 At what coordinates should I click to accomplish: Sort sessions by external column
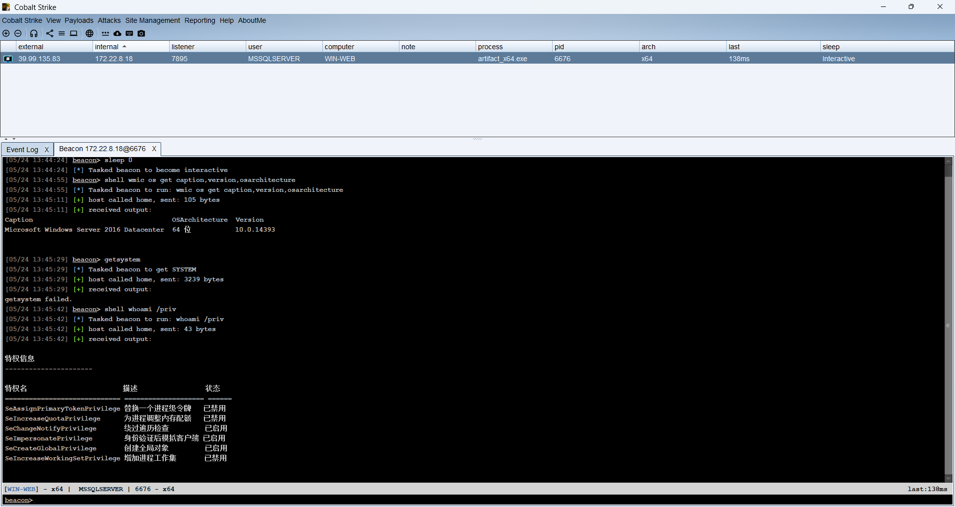(x=55, y=47)
